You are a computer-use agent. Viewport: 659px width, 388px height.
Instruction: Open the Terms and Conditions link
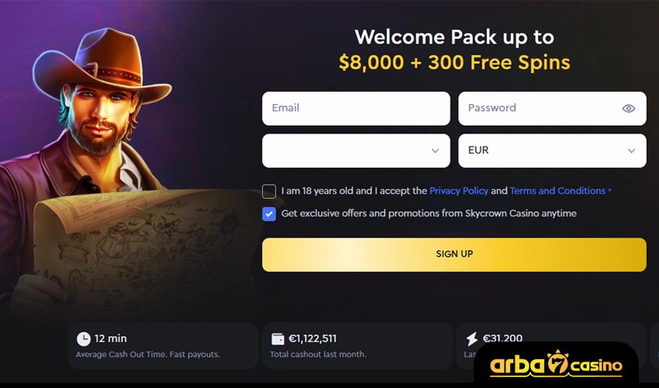click(557, 191)
